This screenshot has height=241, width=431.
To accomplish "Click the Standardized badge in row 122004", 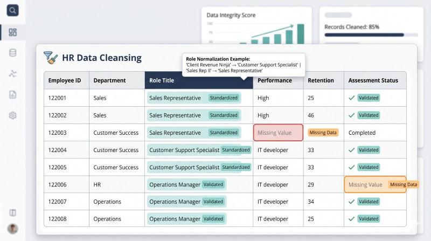I will click(x=236, y=150).
